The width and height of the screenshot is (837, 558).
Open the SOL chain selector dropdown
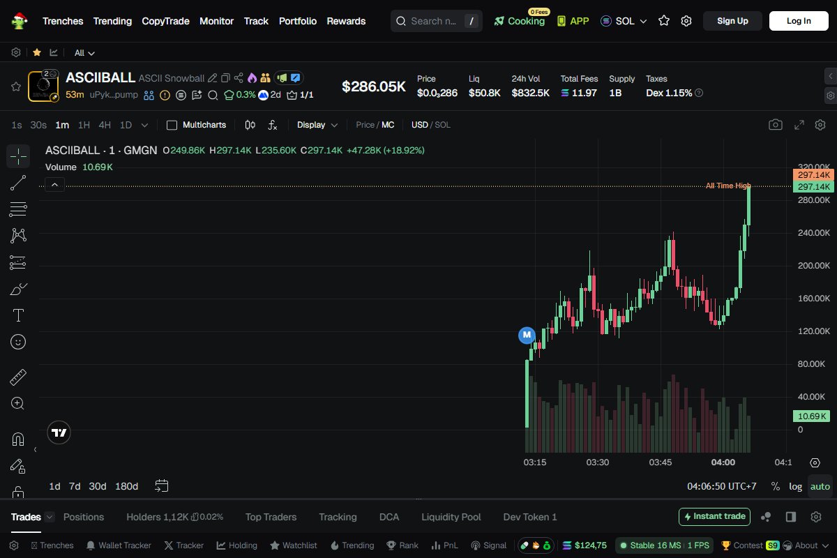click(624, 21)
